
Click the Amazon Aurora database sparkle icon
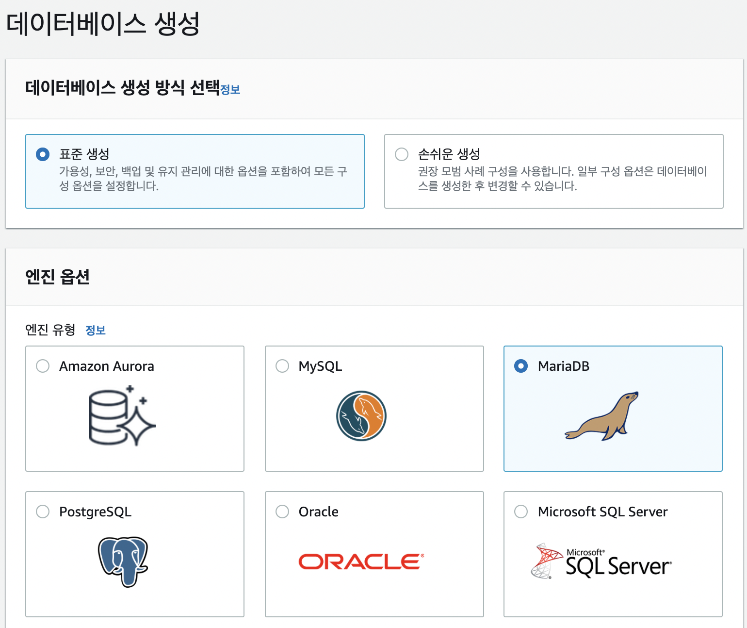click(x=122, y=416)
